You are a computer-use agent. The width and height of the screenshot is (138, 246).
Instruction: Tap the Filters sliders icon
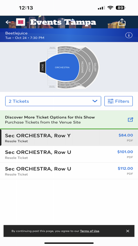pos(111,101)
